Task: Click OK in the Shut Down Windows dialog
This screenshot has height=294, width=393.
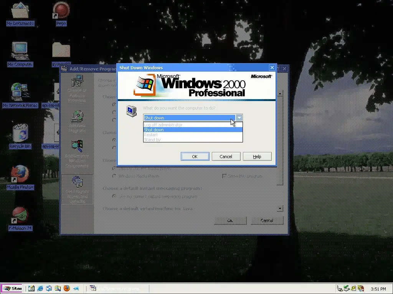Action: point(195,157)
